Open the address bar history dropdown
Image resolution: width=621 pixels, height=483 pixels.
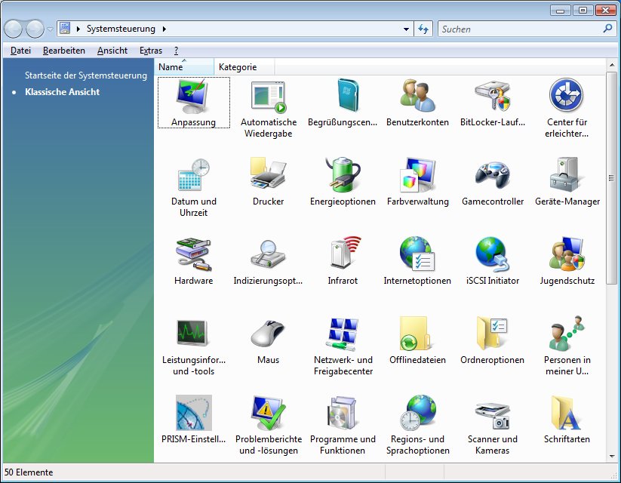(407, 29)
